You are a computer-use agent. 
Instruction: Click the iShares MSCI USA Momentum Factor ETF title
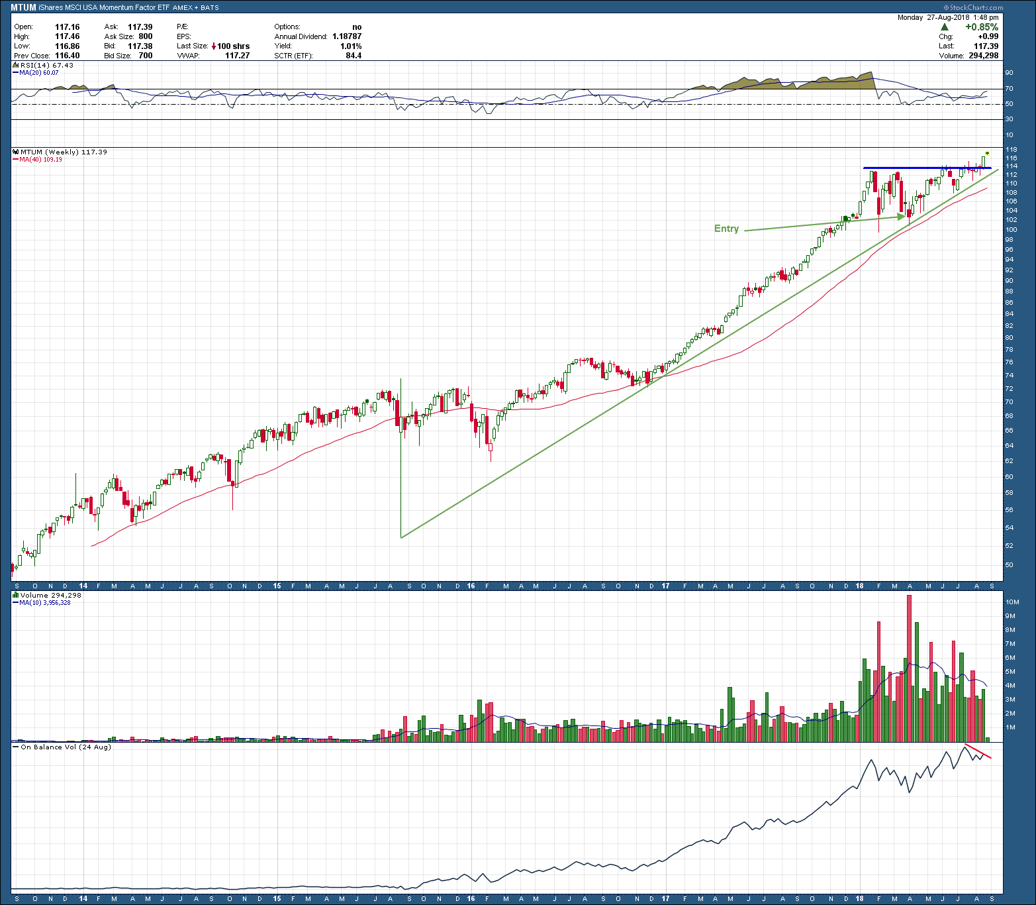click(104, 7)
